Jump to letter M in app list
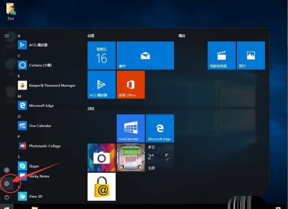Screen dimensions: 288x209 (19, 96)
